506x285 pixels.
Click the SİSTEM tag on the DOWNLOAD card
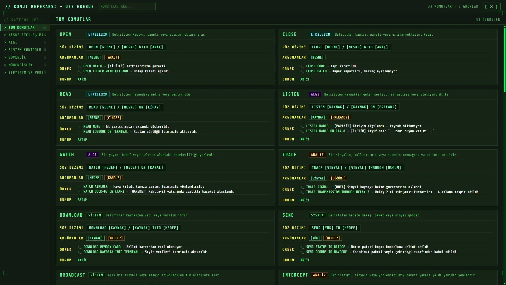(95, 215)
